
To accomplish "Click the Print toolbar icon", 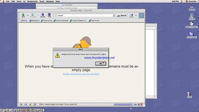I will tap(132, 16).
